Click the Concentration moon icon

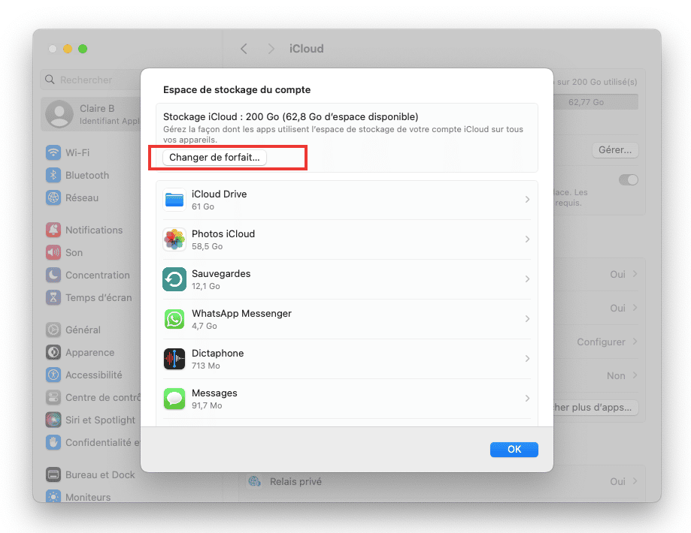(53, 275)
